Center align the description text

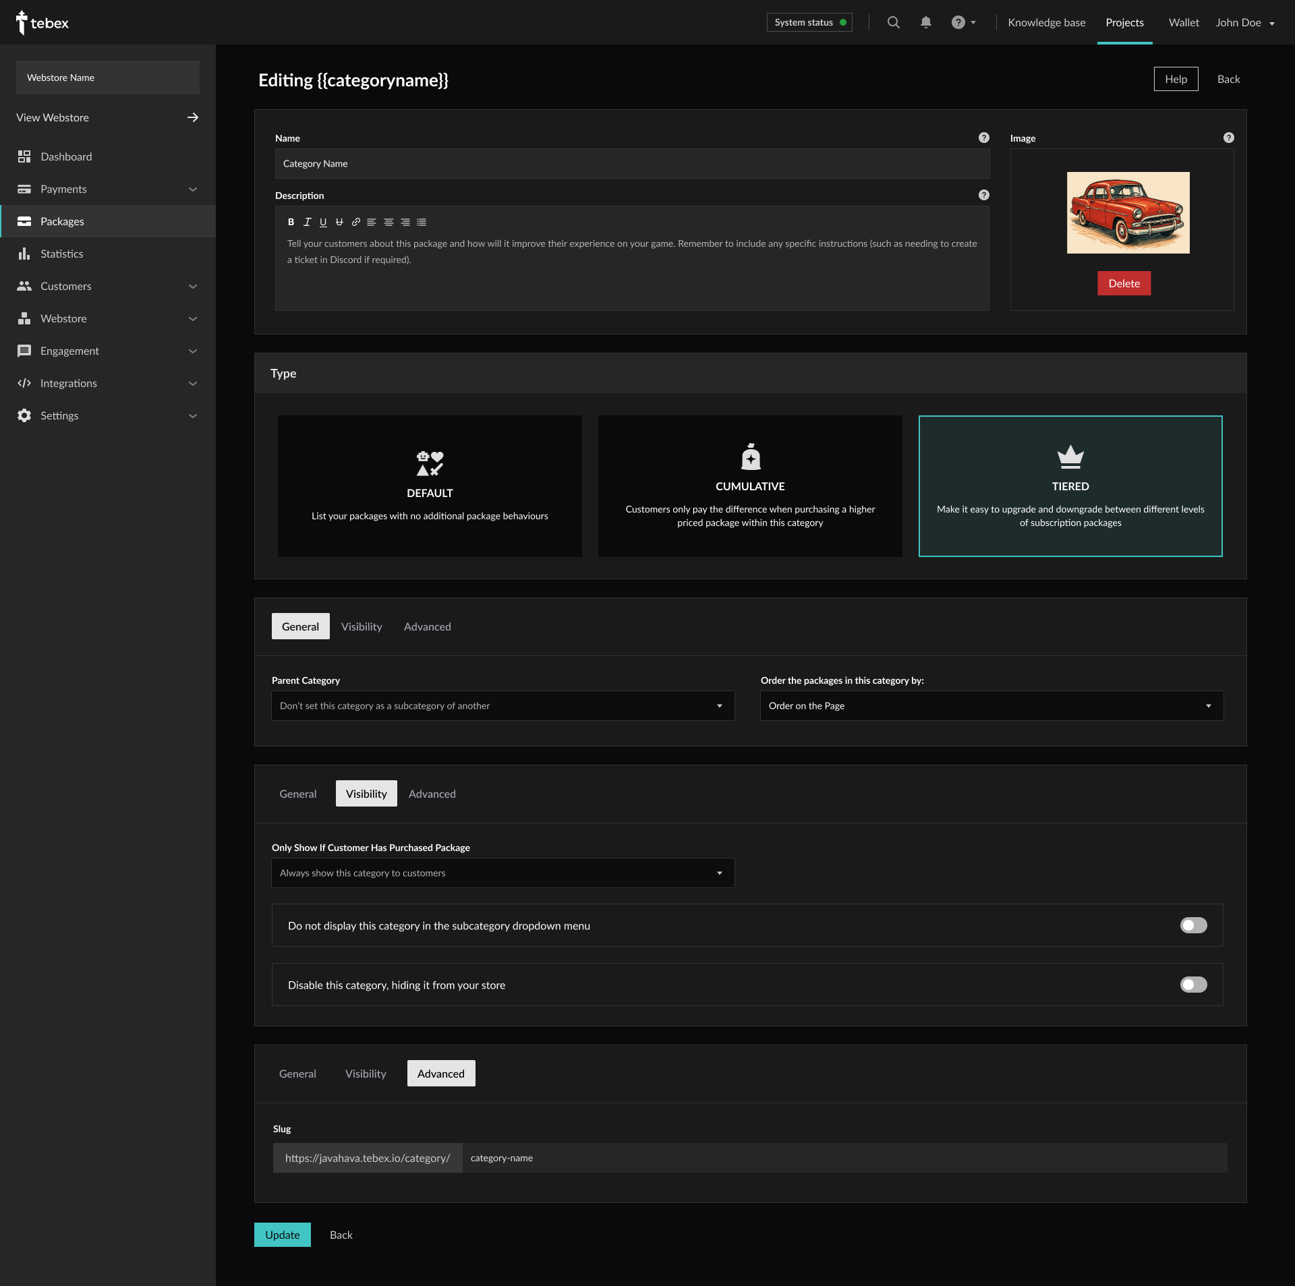pos(388,222)
